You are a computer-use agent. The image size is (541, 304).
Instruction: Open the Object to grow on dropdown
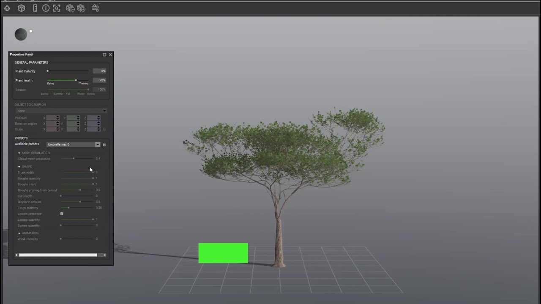coord(61,111)
